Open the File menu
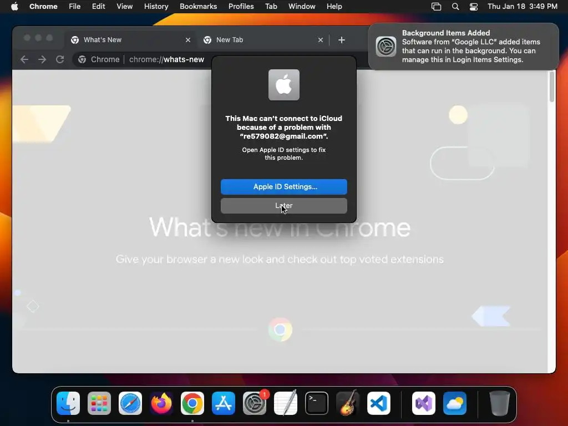 pyautogui.click(x=75, y=7)
